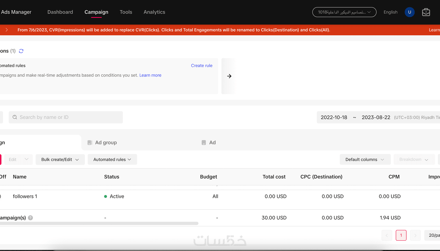
Task: Open the per-page size selector
Action: click(433, 235)
